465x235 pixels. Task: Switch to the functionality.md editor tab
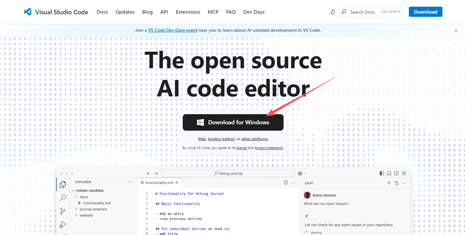click(x=157, y=183)
